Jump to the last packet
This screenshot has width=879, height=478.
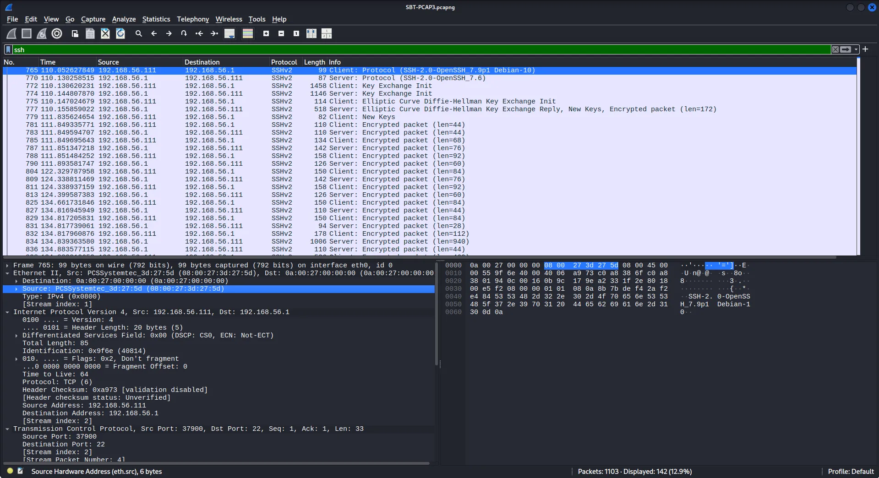tap(214, 33)
